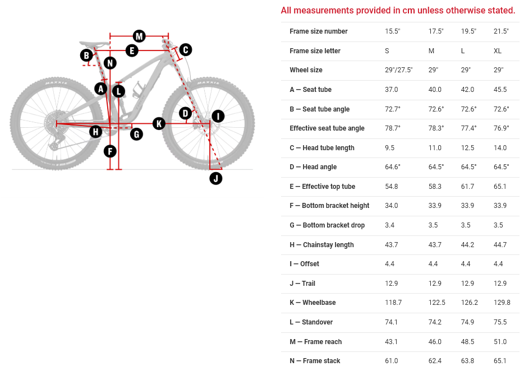The image size is (524, 371).
Task: Select the I offset marker on fork
Action: pos(218,116)
